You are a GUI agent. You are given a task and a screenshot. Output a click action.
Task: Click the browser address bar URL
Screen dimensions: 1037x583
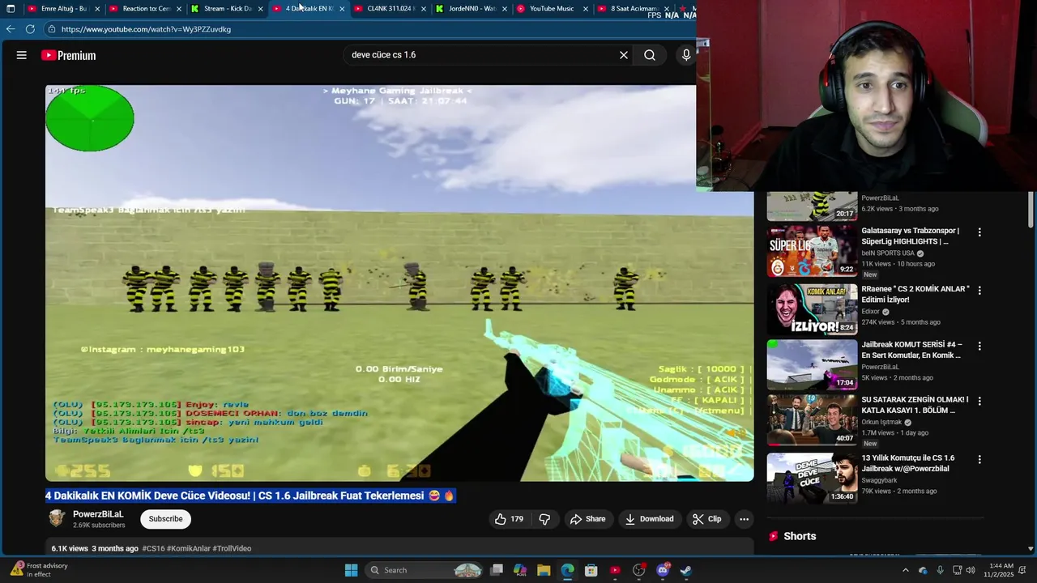pos(146,29)
